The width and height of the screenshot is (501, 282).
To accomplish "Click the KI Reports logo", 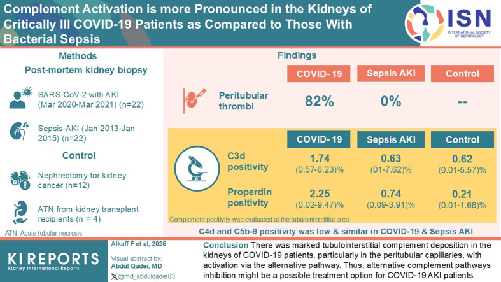I will coord(53,261).
